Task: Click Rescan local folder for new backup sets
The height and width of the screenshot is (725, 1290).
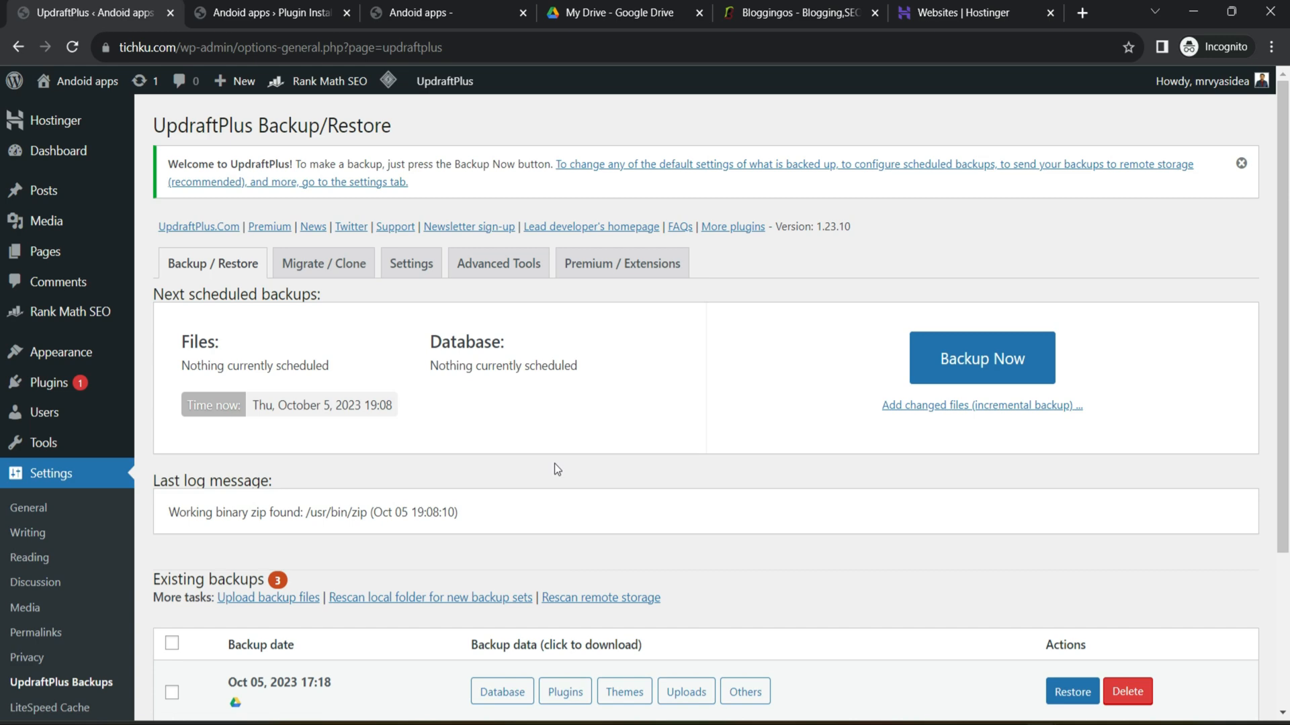Action: pos(431,597)
